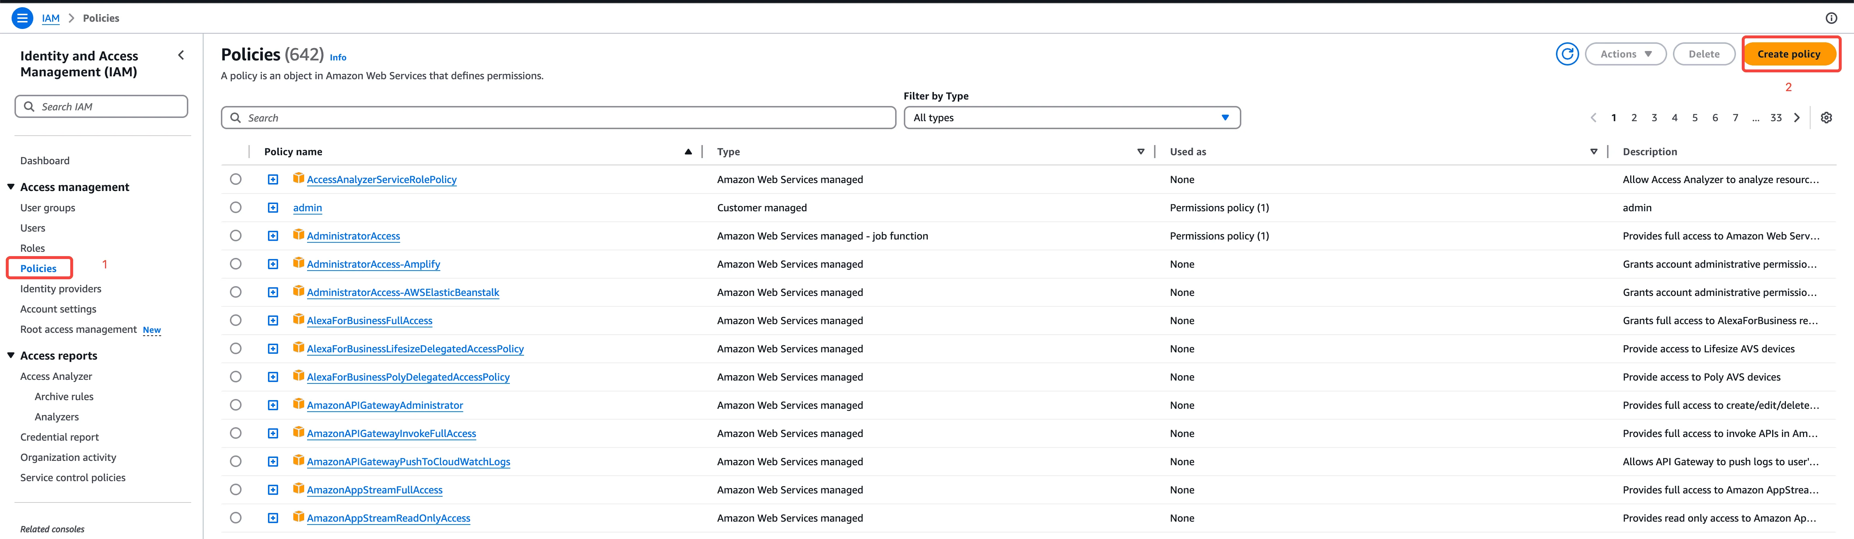This screenshot has width=1854, height=539.
Task: Click the info circle icon top right
Action: coord(1831,18)
